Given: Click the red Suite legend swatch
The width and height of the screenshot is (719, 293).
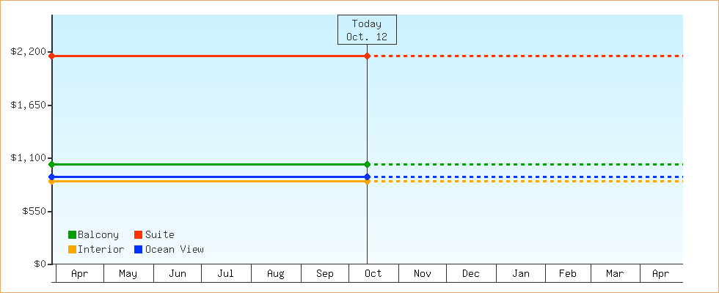Looking at the screenshot, I should [x=138, y=235].
